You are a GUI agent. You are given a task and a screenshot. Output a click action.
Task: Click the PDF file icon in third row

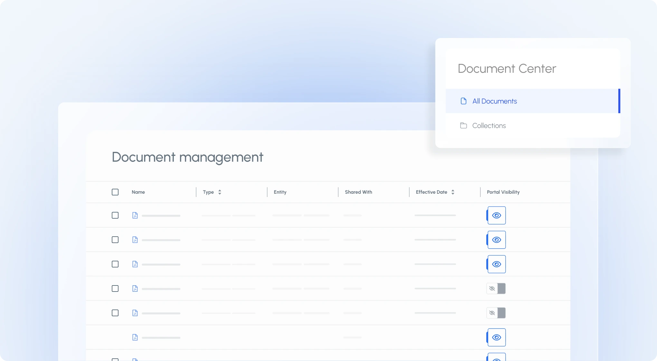click(135, 264)
